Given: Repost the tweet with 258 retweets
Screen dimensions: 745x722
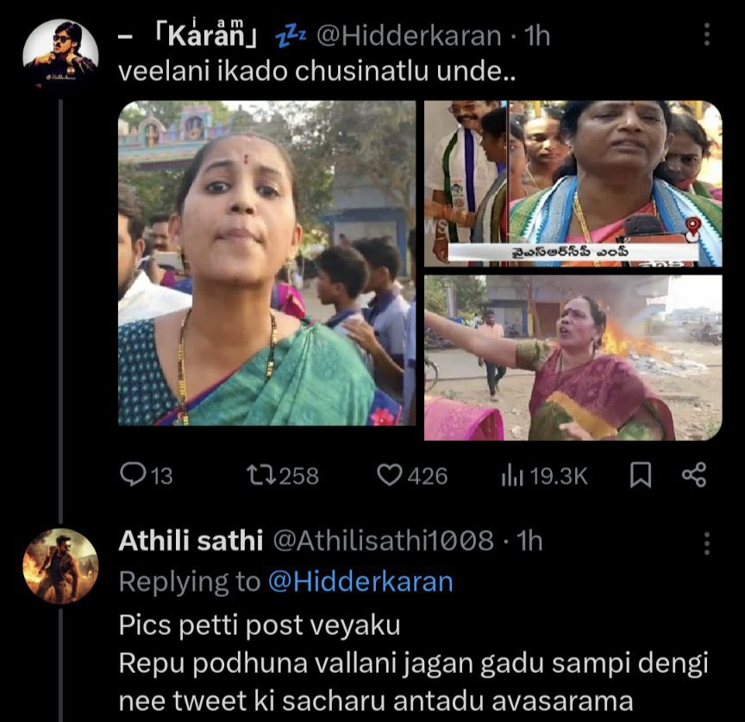Looking at the screenshot, I should 258,475.
